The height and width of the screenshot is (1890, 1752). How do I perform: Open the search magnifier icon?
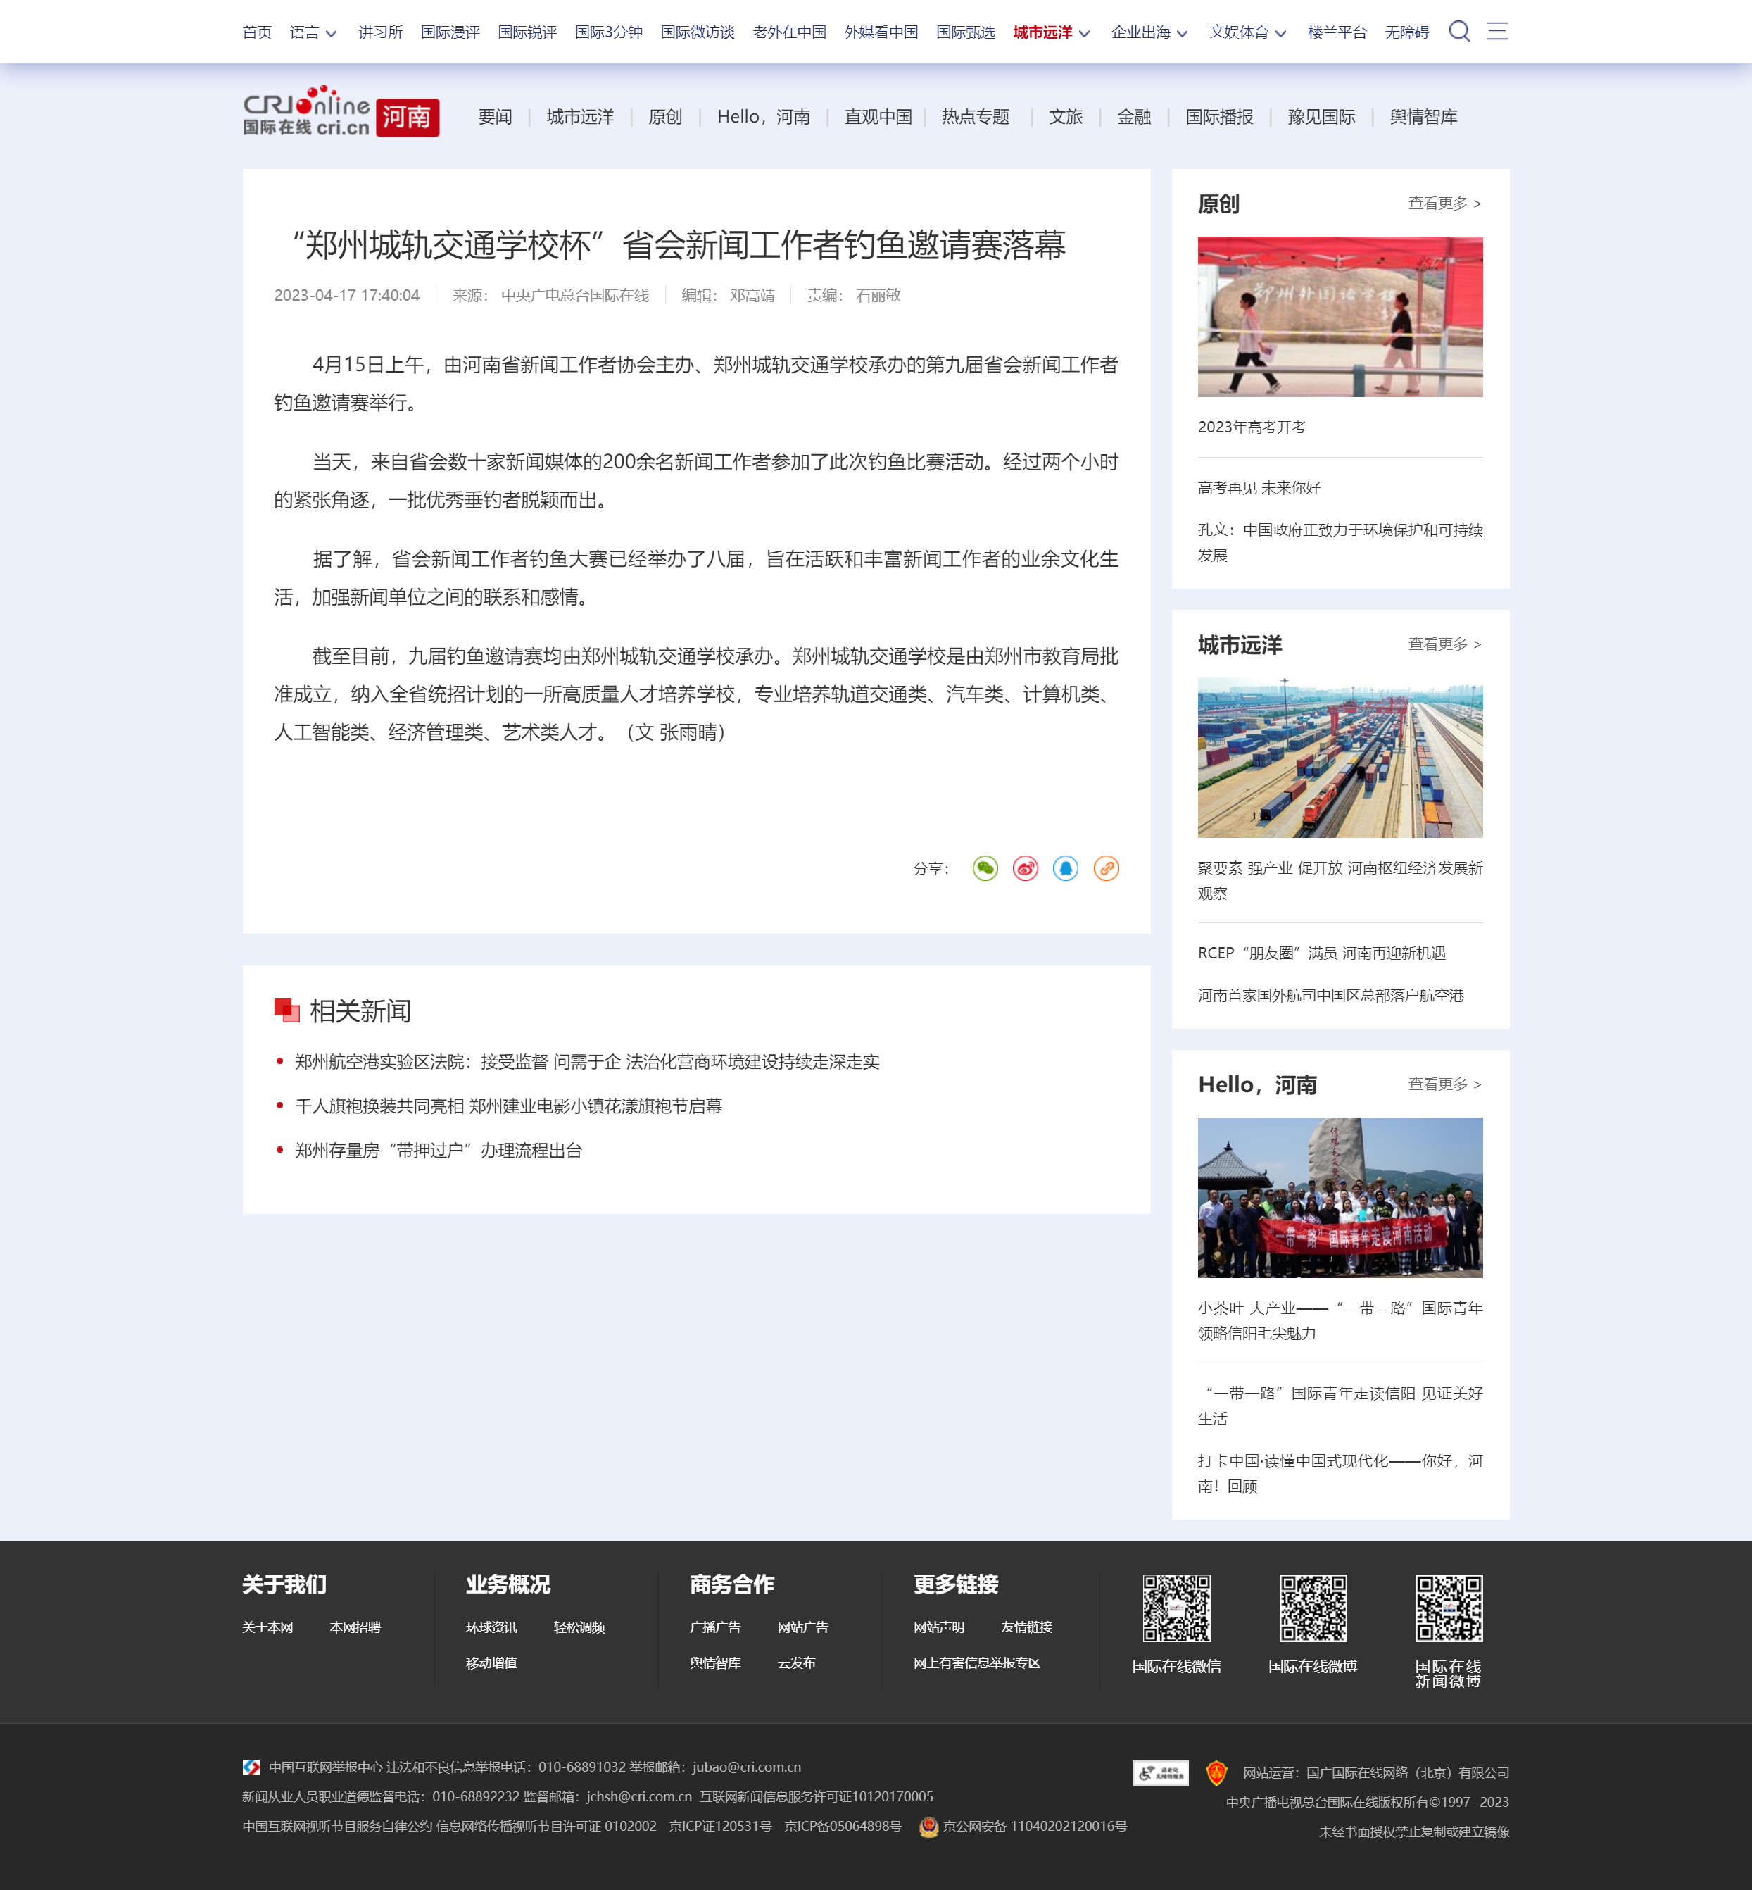1459,31
